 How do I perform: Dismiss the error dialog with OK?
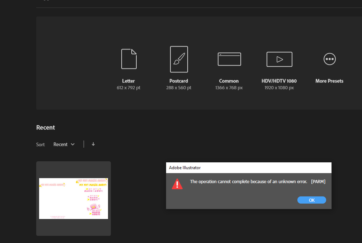(311, 200)
